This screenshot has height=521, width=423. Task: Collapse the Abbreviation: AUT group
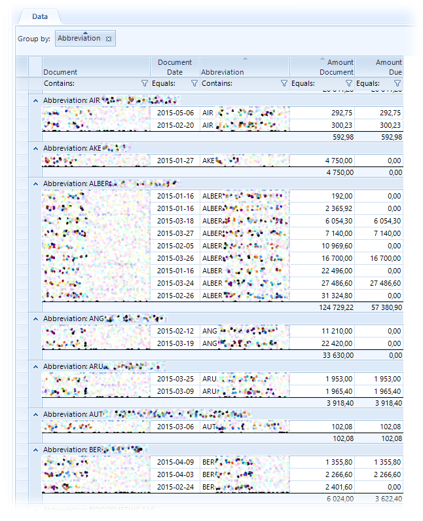pyautogui.click(x=35, y=414)
